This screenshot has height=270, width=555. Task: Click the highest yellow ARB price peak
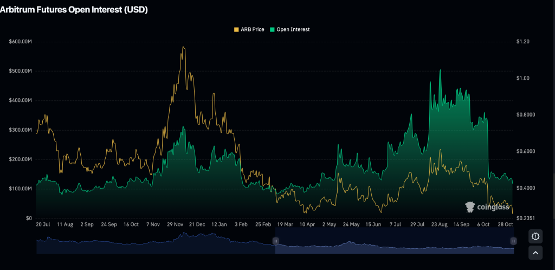(x=183, y=47)
